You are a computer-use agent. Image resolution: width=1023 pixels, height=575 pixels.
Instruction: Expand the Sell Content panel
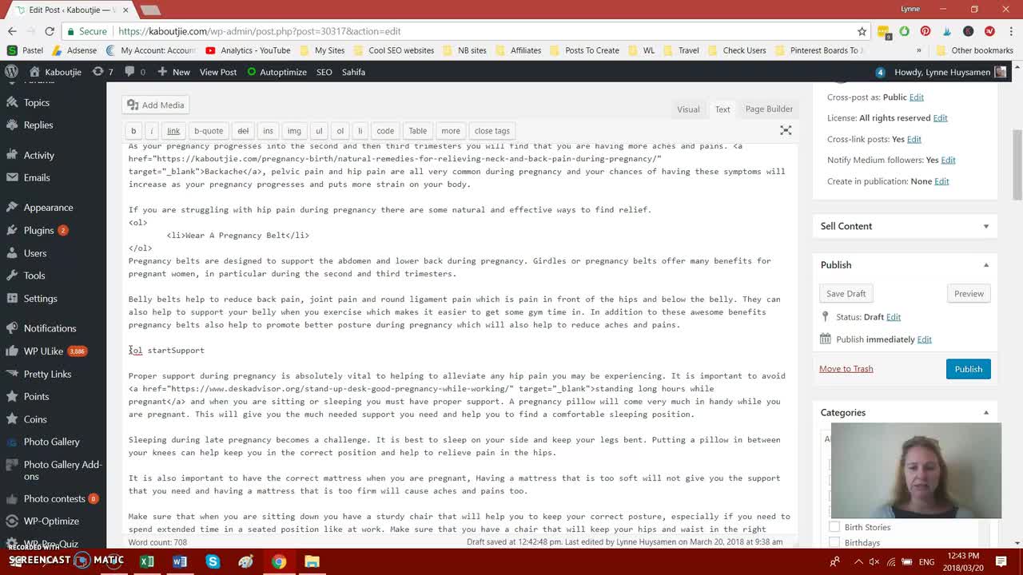[986, 226]
